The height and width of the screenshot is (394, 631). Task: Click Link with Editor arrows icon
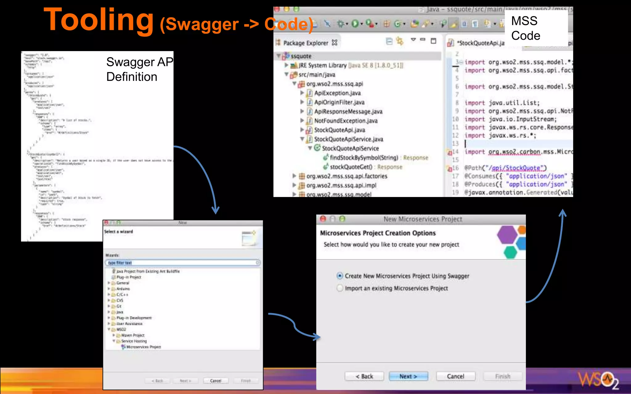coord(400,41)
